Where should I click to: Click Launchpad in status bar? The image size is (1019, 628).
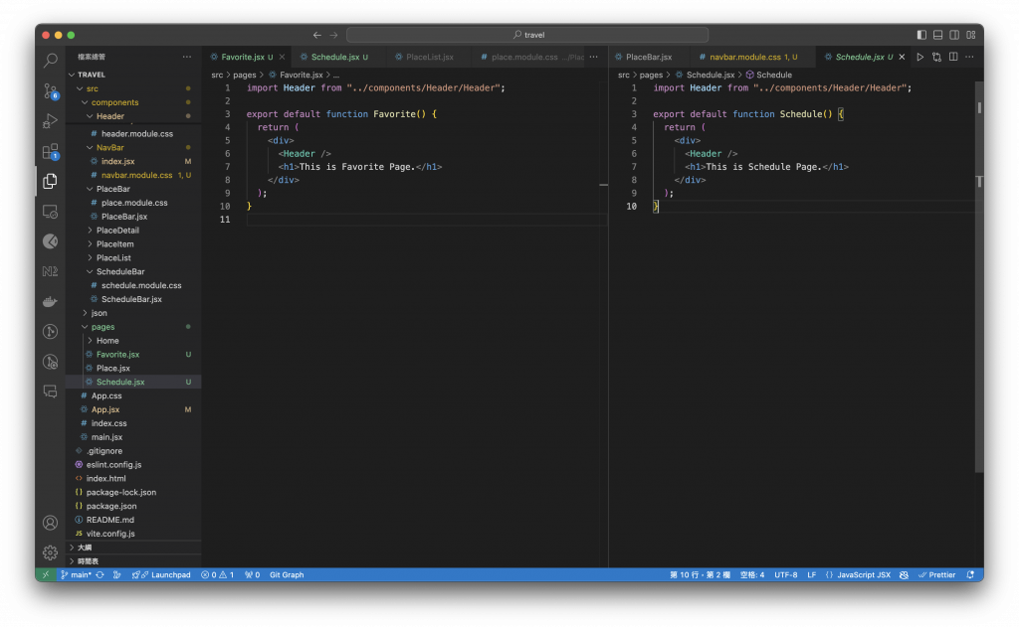[x=161, y=574]
